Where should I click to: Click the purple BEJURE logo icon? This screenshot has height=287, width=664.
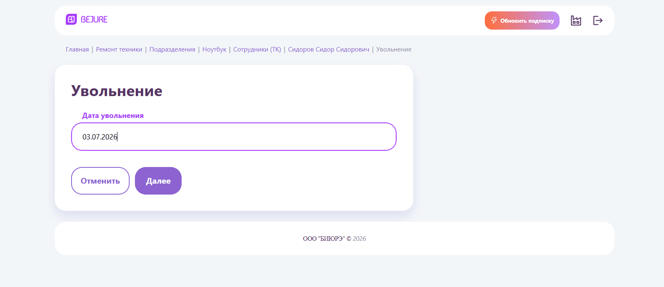point(71,19)
